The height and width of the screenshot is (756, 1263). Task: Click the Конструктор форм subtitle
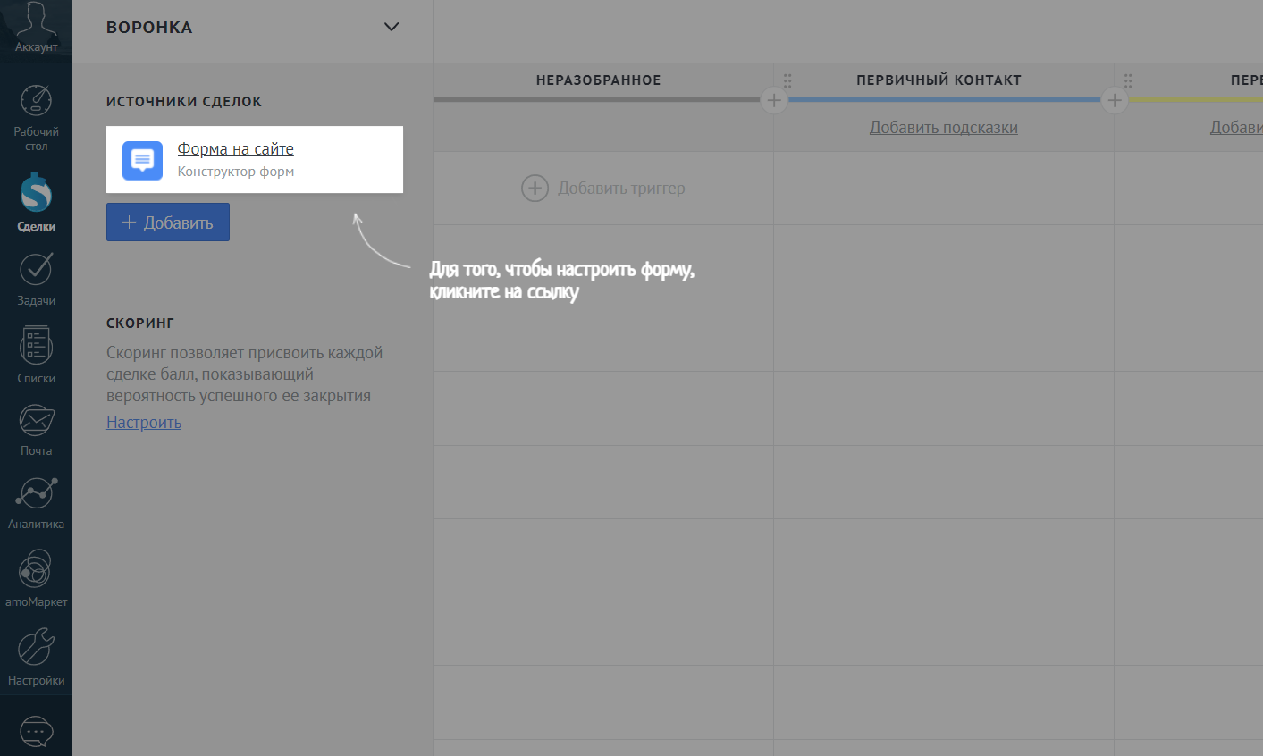click(x=236, y=172)
